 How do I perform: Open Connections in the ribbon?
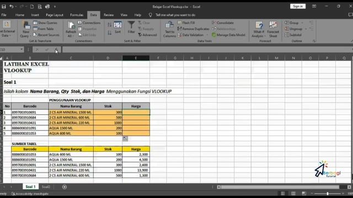click(89, 23)
